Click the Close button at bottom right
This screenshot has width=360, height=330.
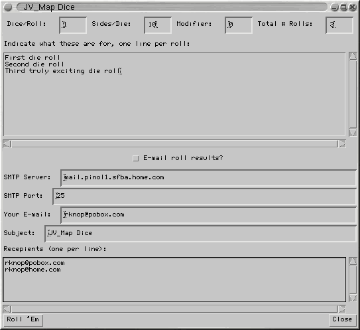[x=342, y=319]
